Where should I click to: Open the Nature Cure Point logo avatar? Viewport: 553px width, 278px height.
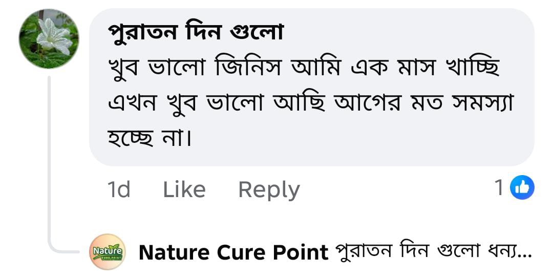pyautogui.click(x=107, y=251)
